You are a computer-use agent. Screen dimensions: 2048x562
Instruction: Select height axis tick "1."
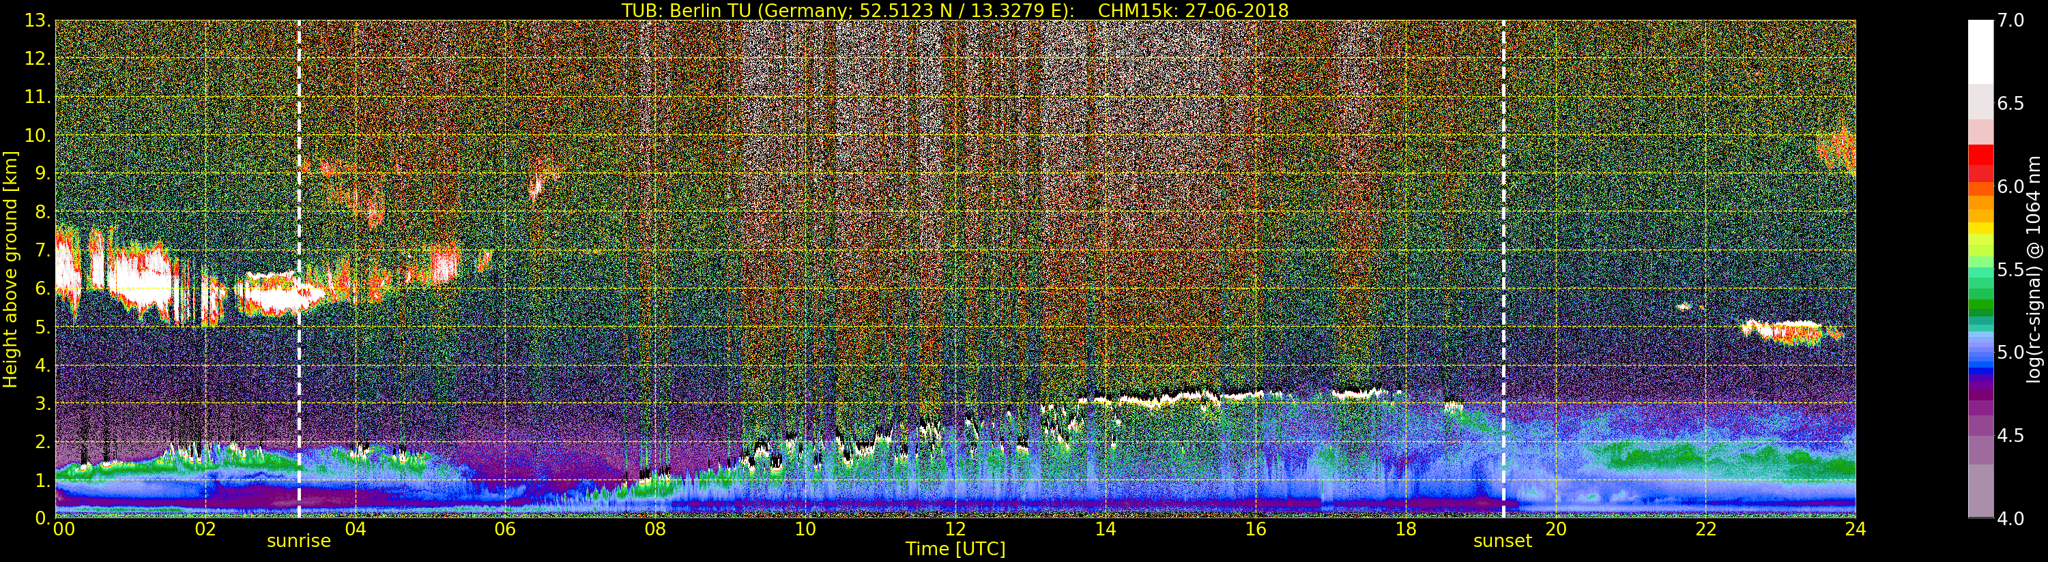click(43, 479)
